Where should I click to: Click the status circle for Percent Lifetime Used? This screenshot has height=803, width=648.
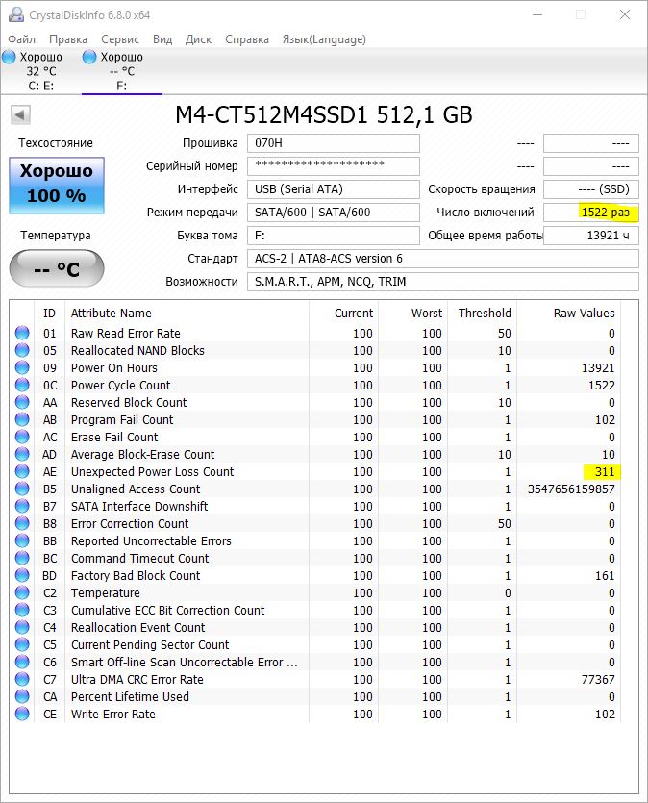point(22,696)
